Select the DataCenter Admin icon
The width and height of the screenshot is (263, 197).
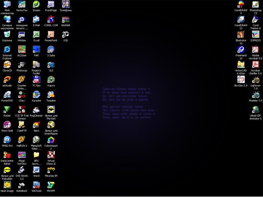[x=7, y=155]
